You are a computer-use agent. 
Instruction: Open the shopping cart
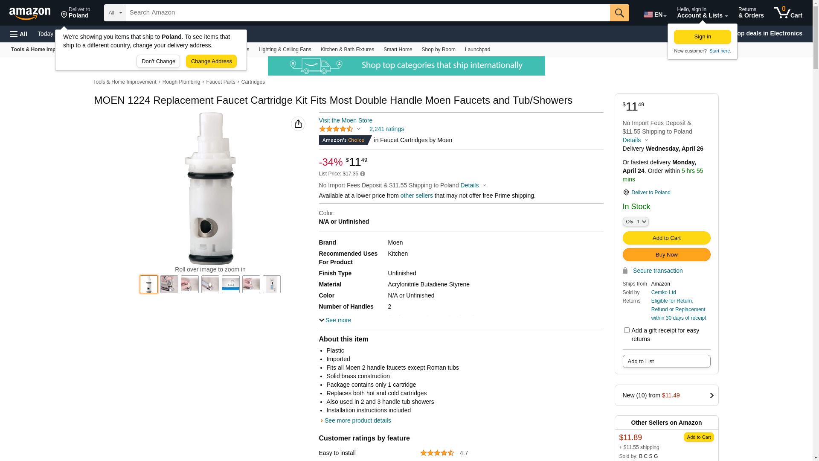click(x=788, y=13)
